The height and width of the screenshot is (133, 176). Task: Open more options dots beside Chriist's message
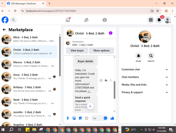[111, 80]
